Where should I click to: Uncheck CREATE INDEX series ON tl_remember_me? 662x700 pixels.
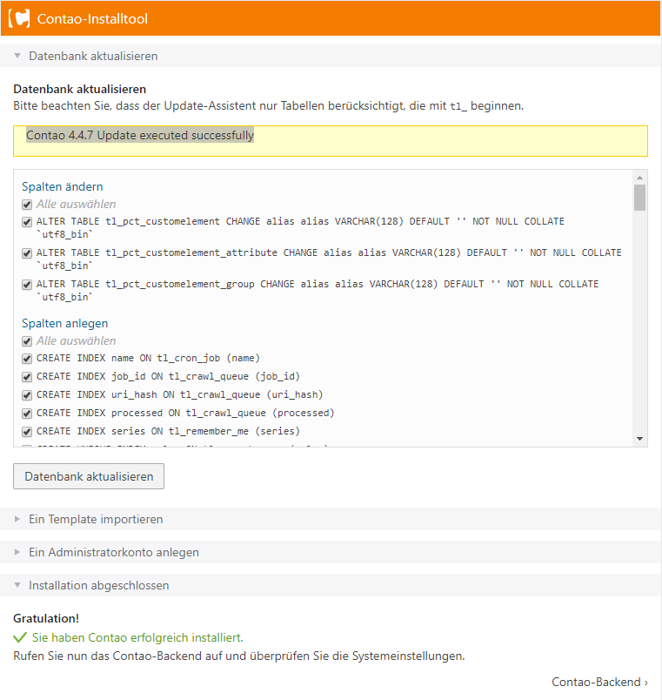[27, 432]
